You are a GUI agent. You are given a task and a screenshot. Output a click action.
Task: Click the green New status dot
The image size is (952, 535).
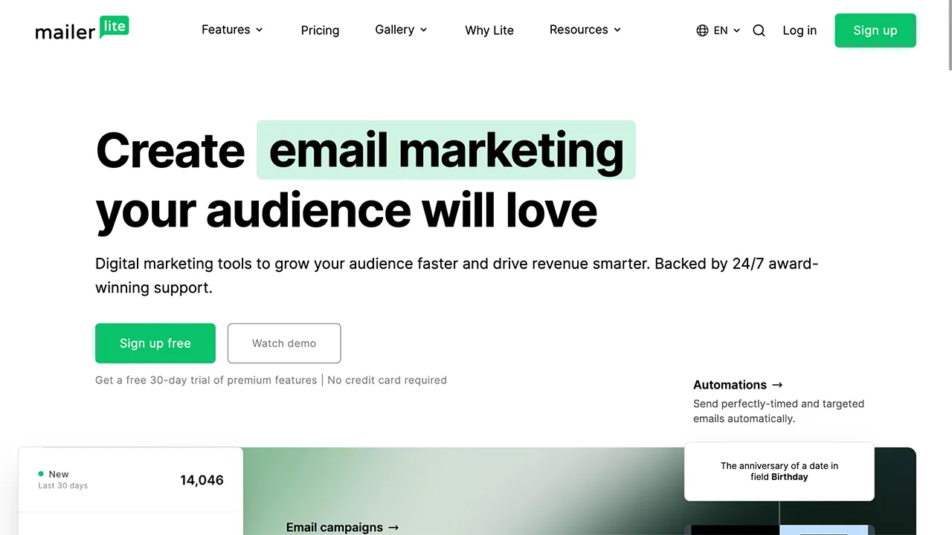point(41,473)
